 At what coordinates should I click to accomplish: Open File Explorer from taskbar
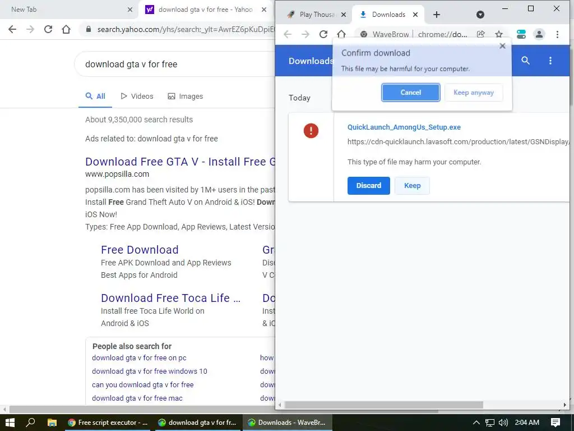(52, 423)
